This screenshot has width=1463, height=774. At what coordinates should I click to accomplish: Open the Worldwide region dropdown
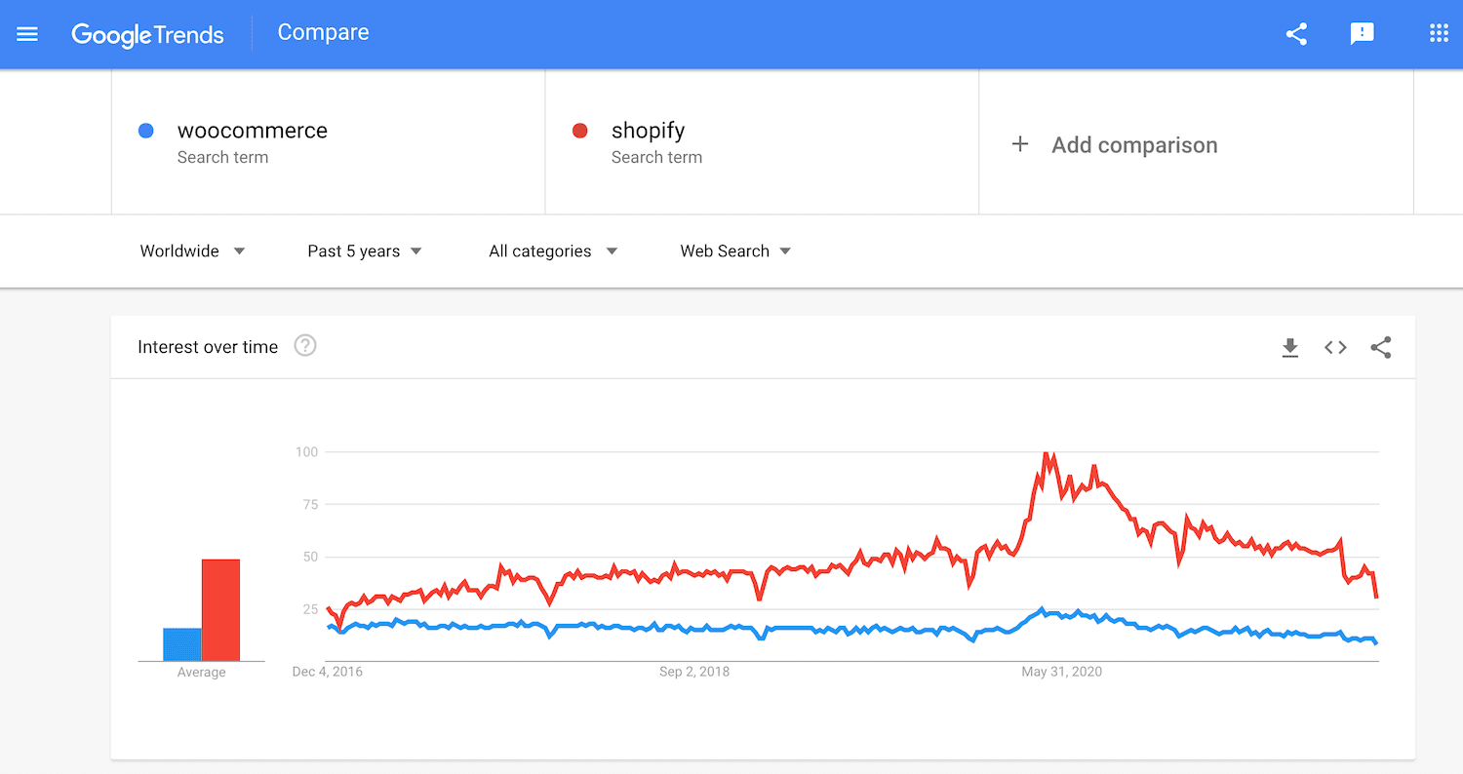point(191,251)
